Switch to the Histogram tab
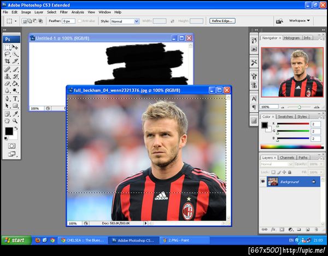 pyautogui.click(x=291, y=38)
